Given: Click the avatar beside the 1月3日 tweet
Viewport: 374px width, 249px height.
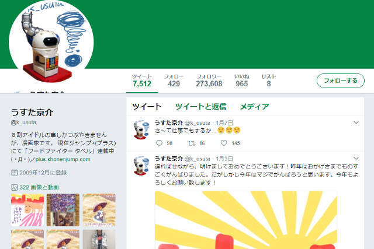Looking at the screenshot, I should [141, 166].
